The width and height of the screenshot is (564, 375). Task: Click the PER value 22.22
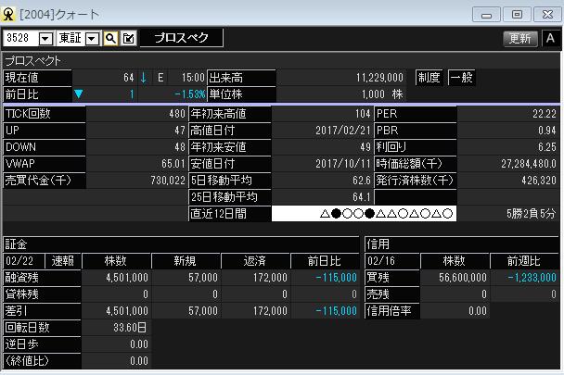[x=545, y=114]
